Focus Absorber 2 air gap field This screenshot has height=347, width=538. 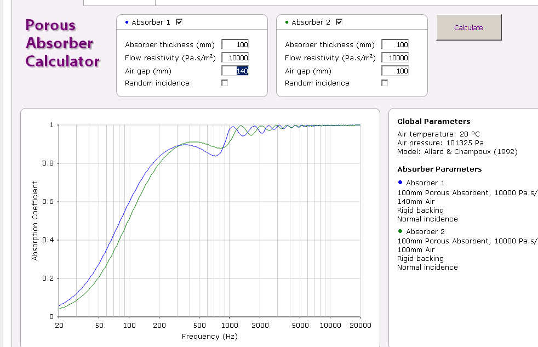[395, 71]
